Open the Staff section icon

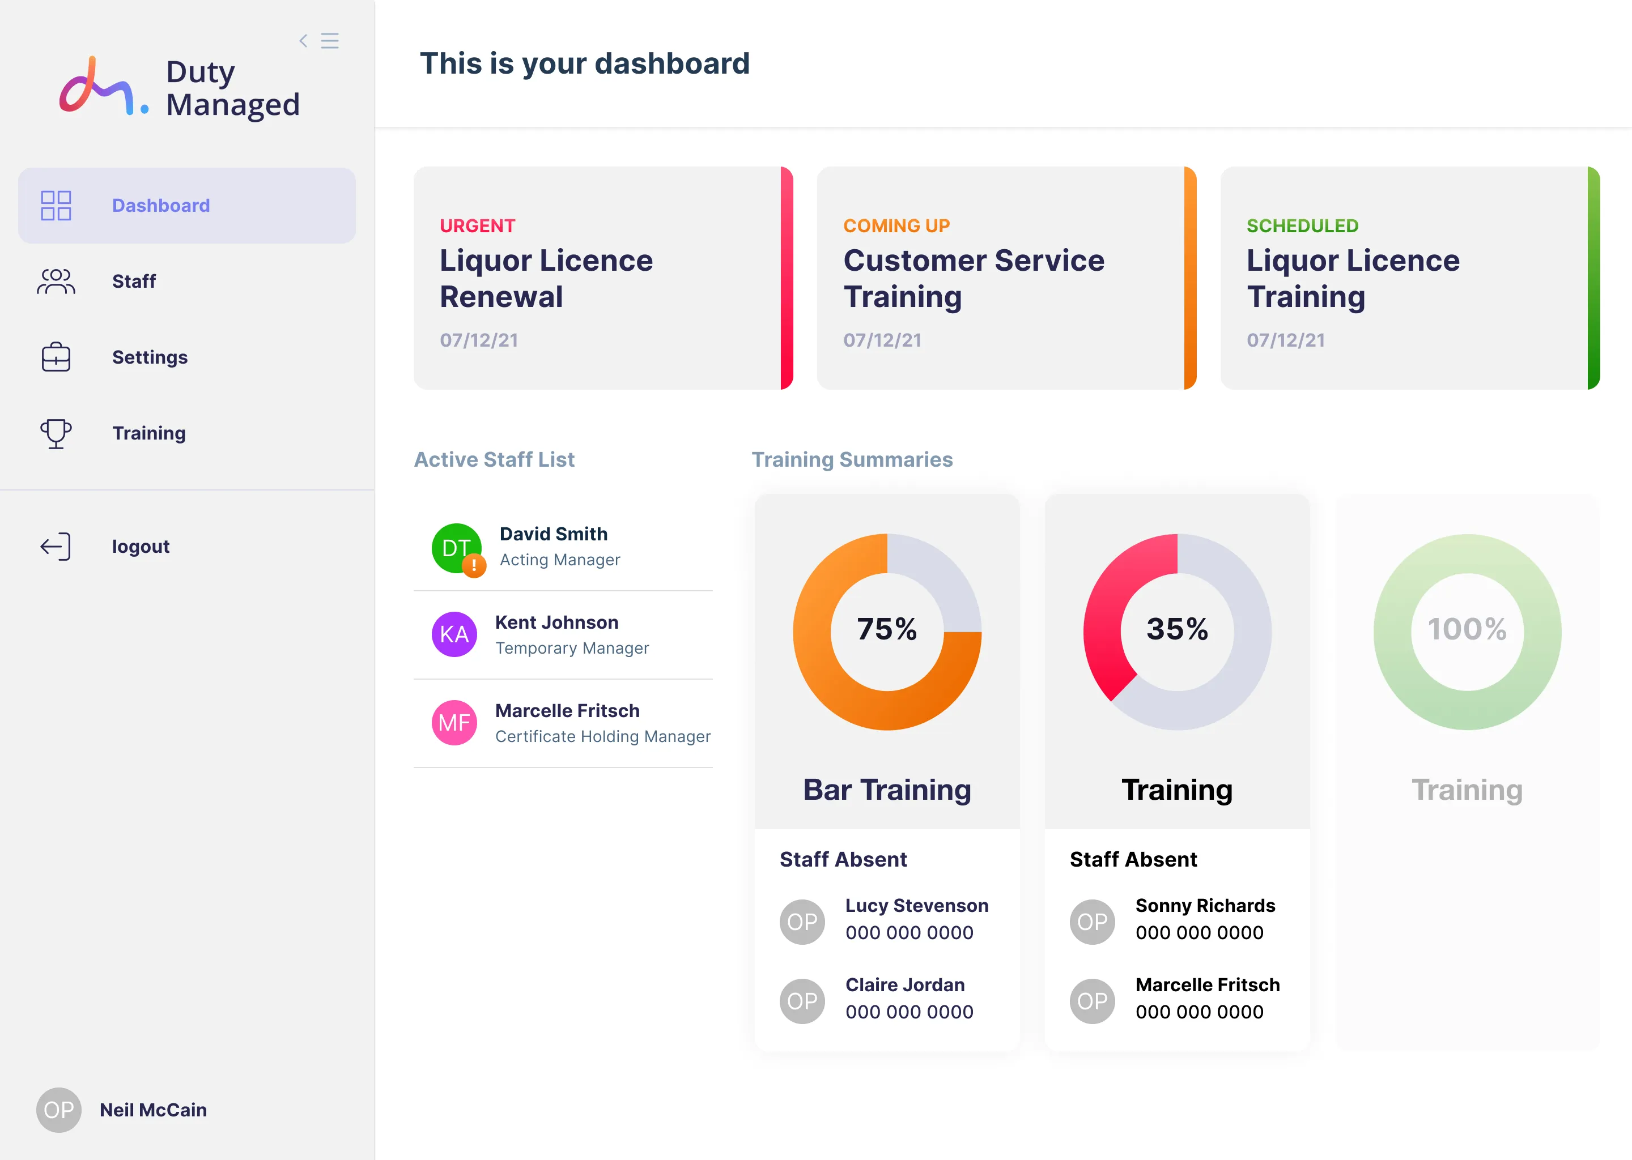pyautogui.click(x=57, y=282)
